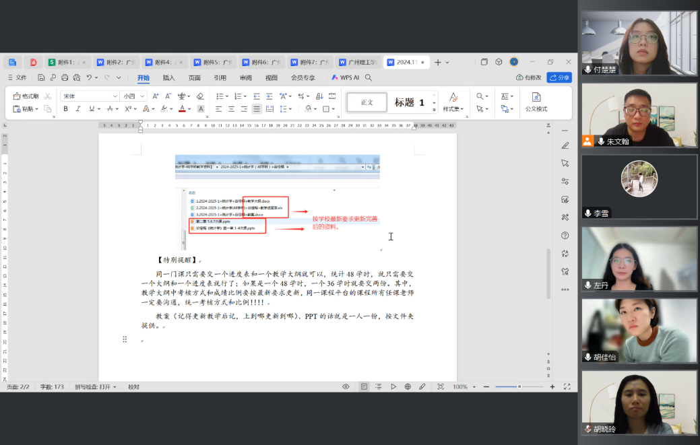Open the help icon in right sidebar

[565, 236]
